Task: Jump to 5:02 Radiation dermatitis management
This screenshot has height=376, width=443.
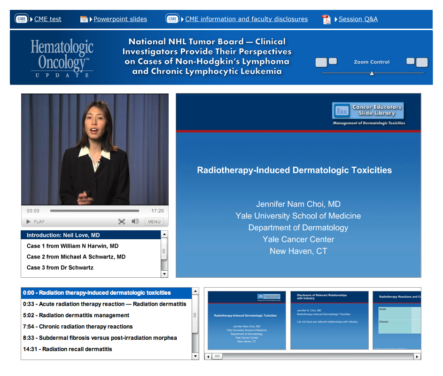Action: (106, 315)
